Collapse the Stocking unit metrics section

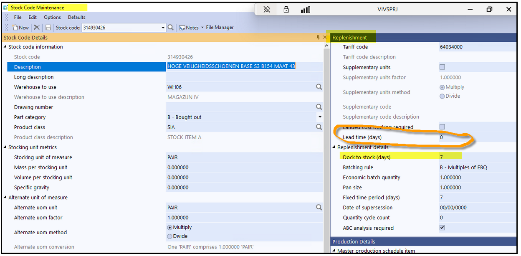5,147
